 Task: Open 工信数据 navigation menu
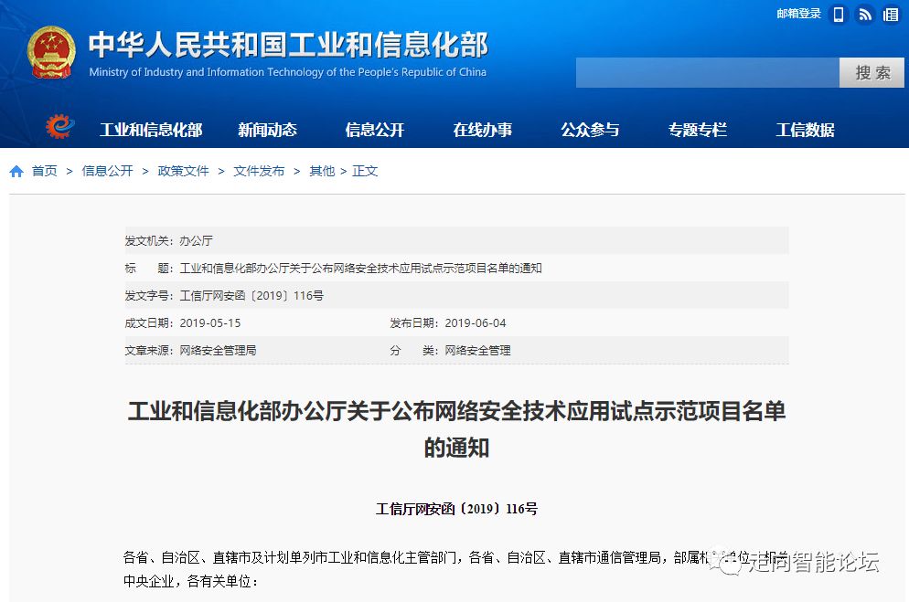[806, 130]
